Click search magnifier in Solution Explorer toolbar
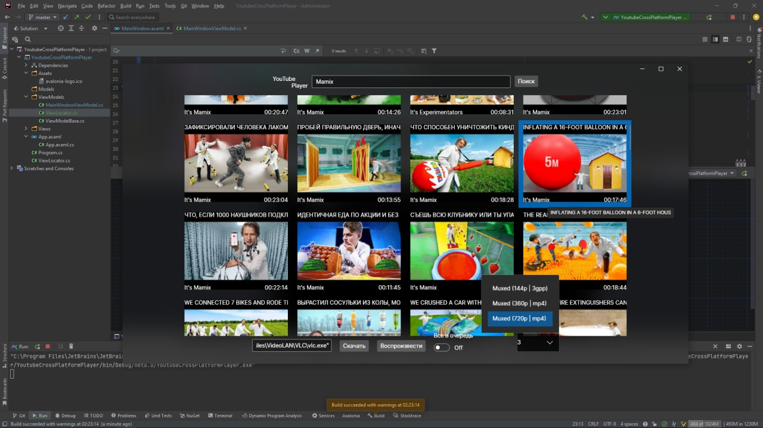Screen dimensions: 763x428 click(27, 39)
